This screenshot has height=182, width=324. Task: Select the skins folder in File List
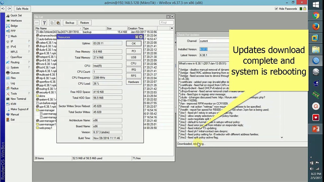coord(42,96)
